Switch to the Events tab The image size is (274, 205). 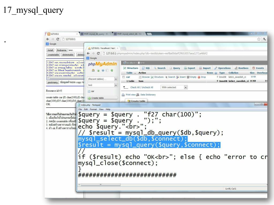[x=258, y=68]
